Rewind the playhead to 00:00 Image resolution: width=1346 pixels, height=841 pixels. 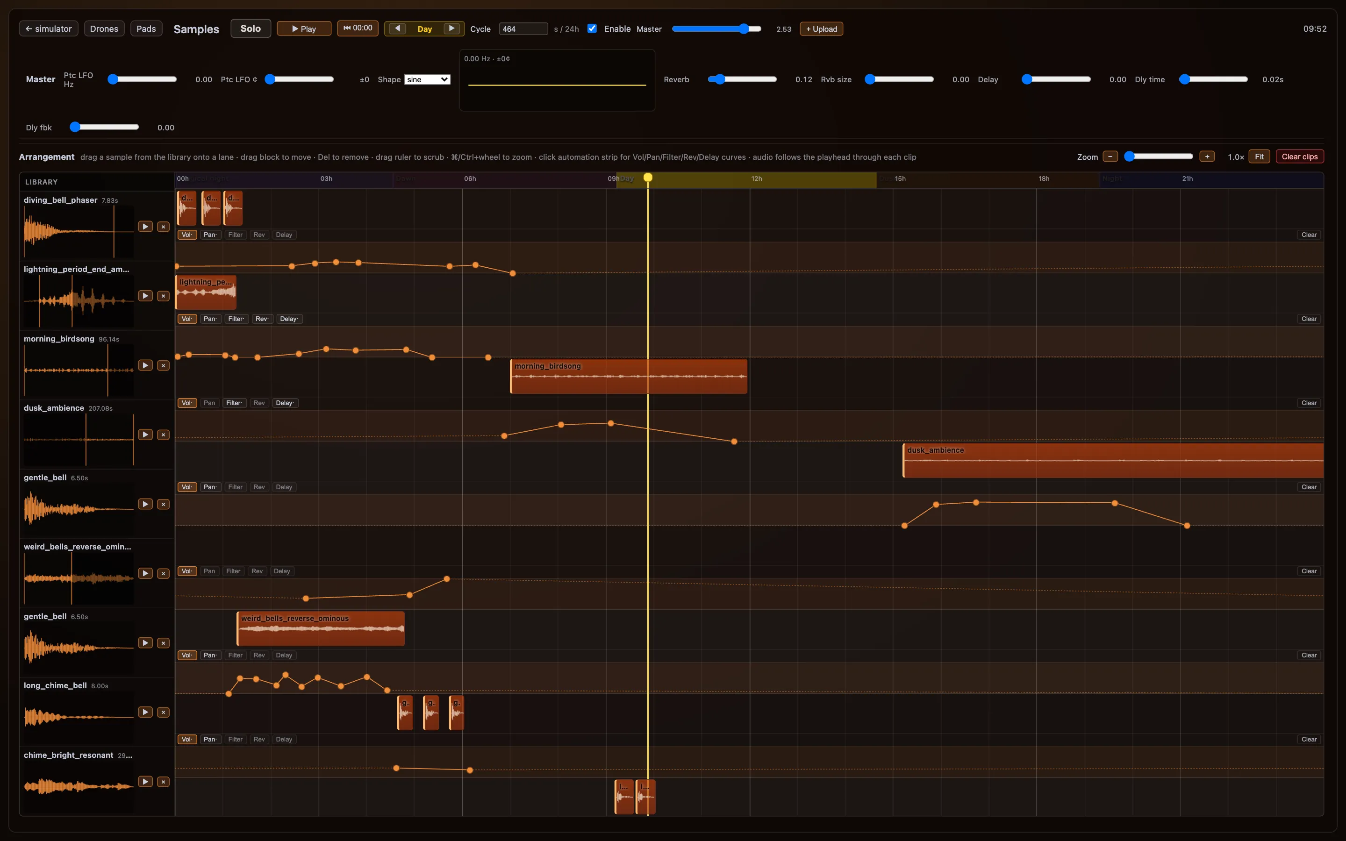tap(358, 28)
